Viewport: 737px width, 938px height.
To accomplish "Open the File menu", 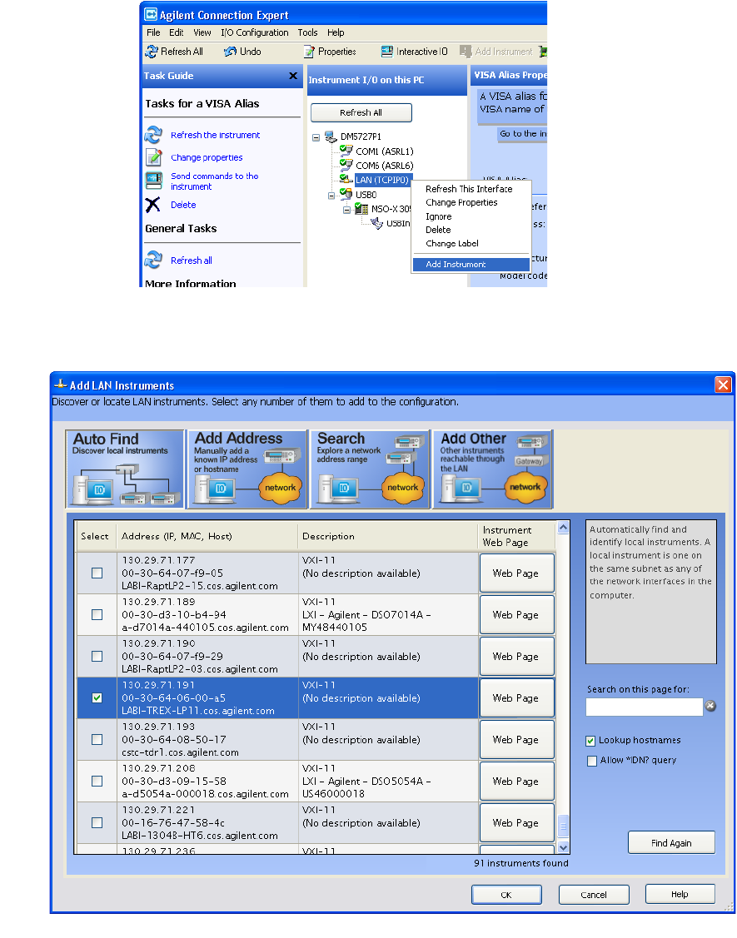I will 153,32.
